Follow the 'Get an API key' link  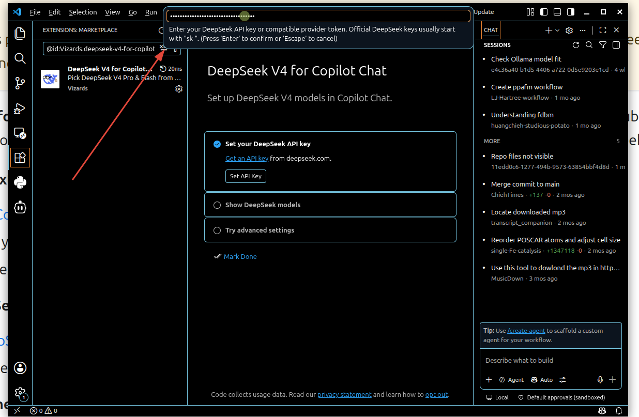[247, 159]
